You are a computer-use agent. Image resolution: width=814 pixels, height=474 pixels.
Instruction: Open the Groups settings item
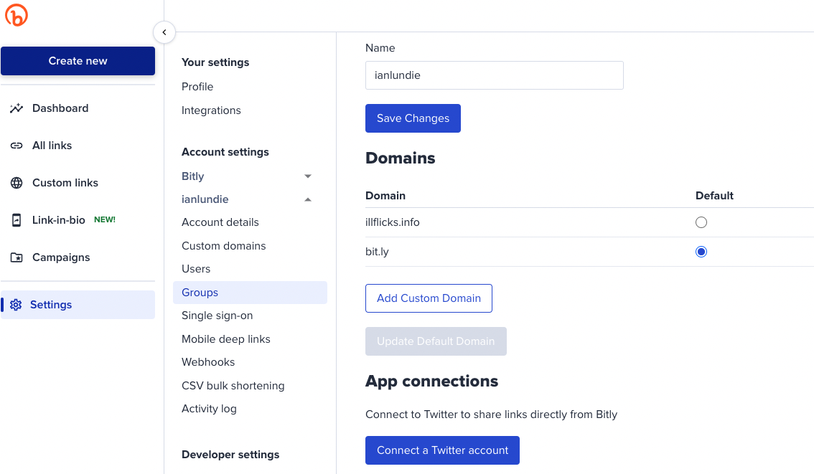(250, 293)
